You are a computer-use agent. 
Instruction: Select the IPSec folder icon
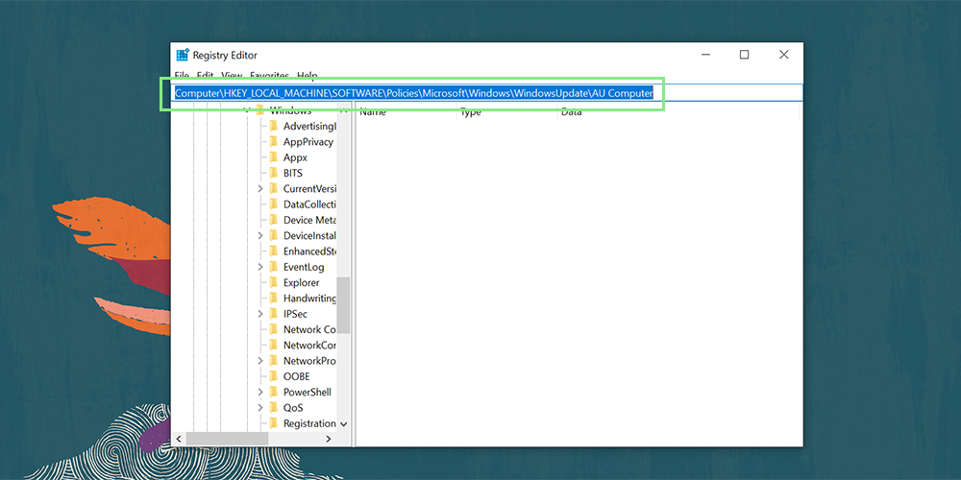[x=273, y=314]
